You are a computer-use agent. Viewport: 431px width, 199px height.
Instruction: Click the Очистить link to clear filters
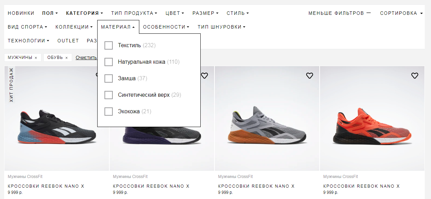pyautogui.click(x=86, y=57)
